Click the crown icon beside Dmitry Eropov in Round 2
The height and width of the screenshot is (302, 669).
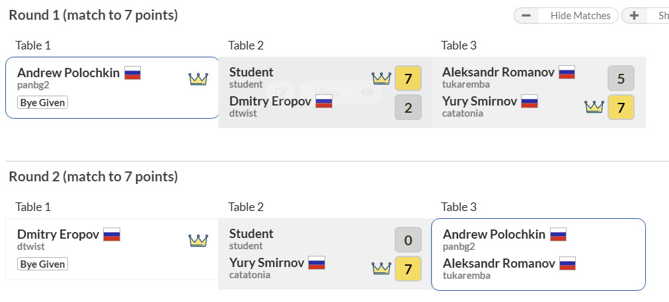point(198,241)
